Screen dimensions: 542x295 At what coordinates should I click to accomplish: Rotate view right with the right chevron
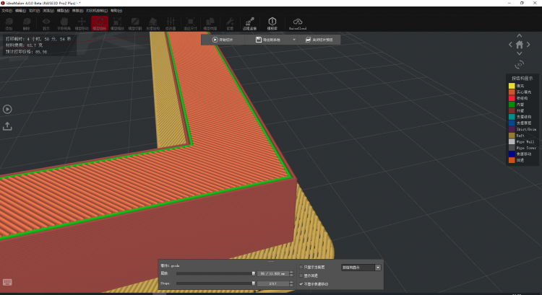528,45
